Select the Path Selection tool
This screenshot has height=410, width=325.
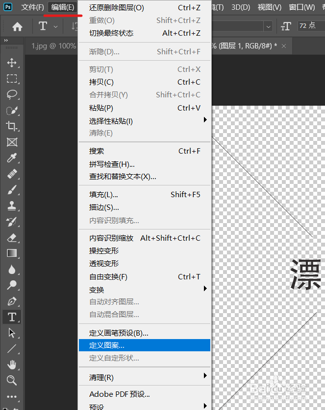point(12,333)
